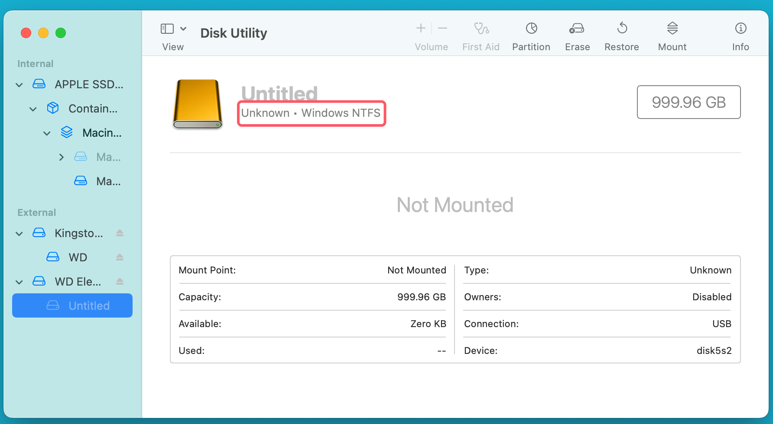The height and width of the screenshot is (424, 773).
Task: Open the View options dropdown
Action: (x=183, y=28)
